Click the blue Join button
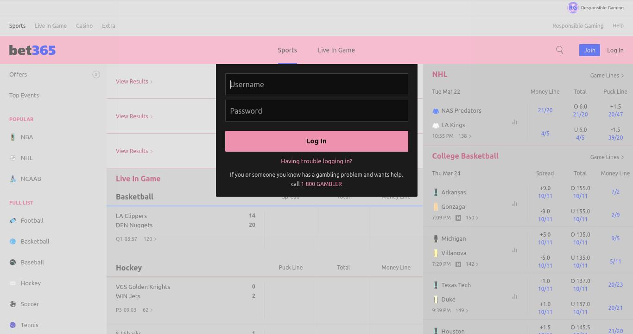The height and width of the screenshot is (334, 633). pos(589,50)
